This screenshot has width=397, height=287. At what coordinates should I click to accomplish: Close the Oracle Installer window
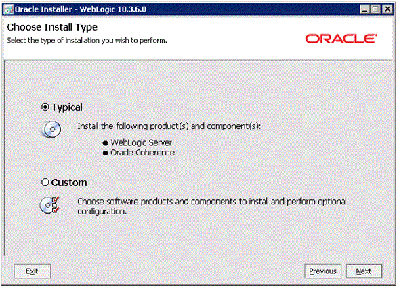[x=388, y=9]
